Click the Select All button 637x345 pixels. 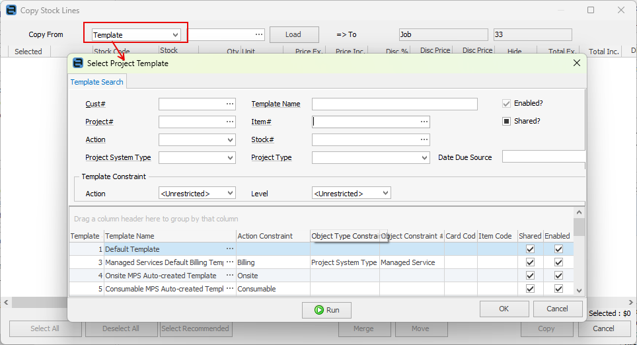(45, 328)
